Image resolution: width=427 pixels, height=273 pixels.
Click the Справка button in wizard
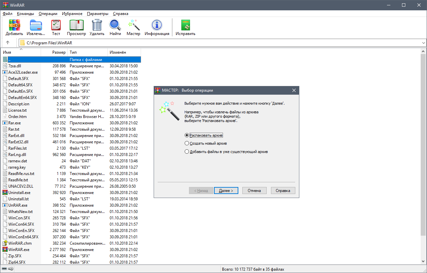point(283,191)
